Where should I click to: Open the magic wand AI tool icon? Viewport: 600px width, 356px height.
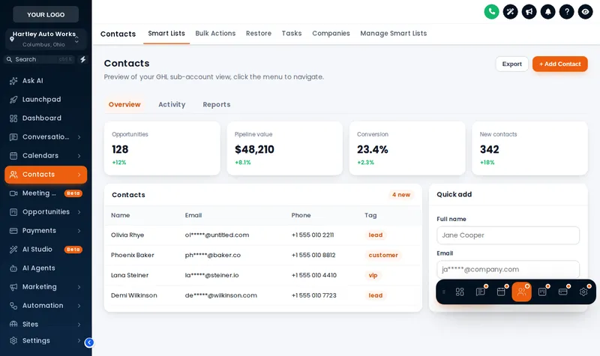[510, 12]
